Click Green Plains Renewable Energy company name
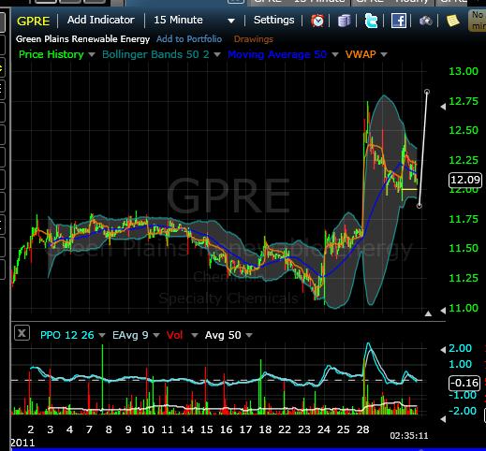Image resolution: width=486 pixels, height=451 pixels. coord(82,39)
